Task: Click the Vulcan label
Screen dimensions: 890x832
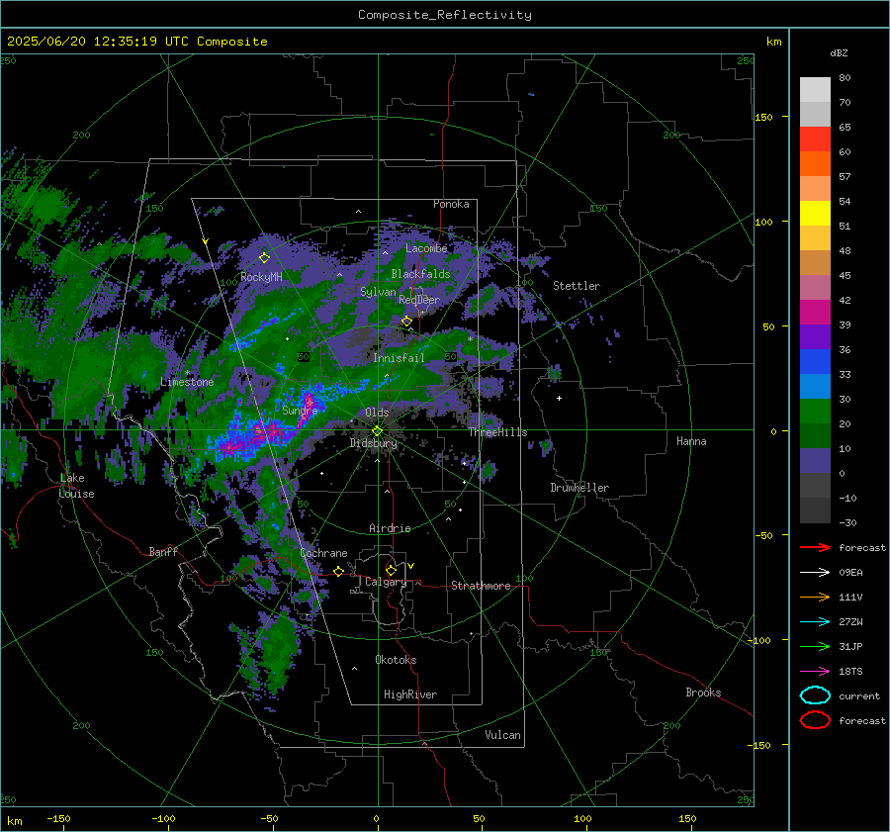Action: (502, 735)
